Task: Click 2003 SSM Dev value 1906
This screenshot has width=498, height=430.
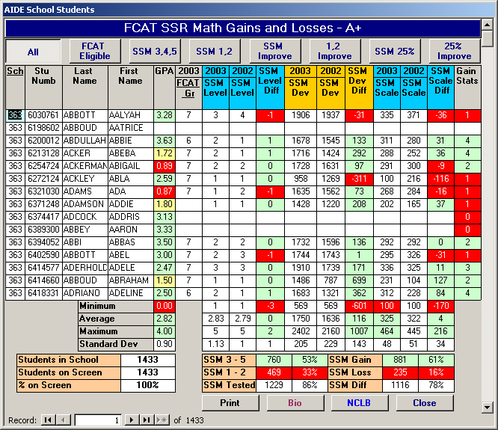Action: click(x=301, y=115)
